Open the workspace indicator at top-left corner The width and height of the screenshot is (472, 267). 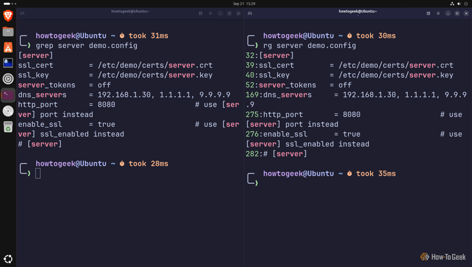(10, 4)
